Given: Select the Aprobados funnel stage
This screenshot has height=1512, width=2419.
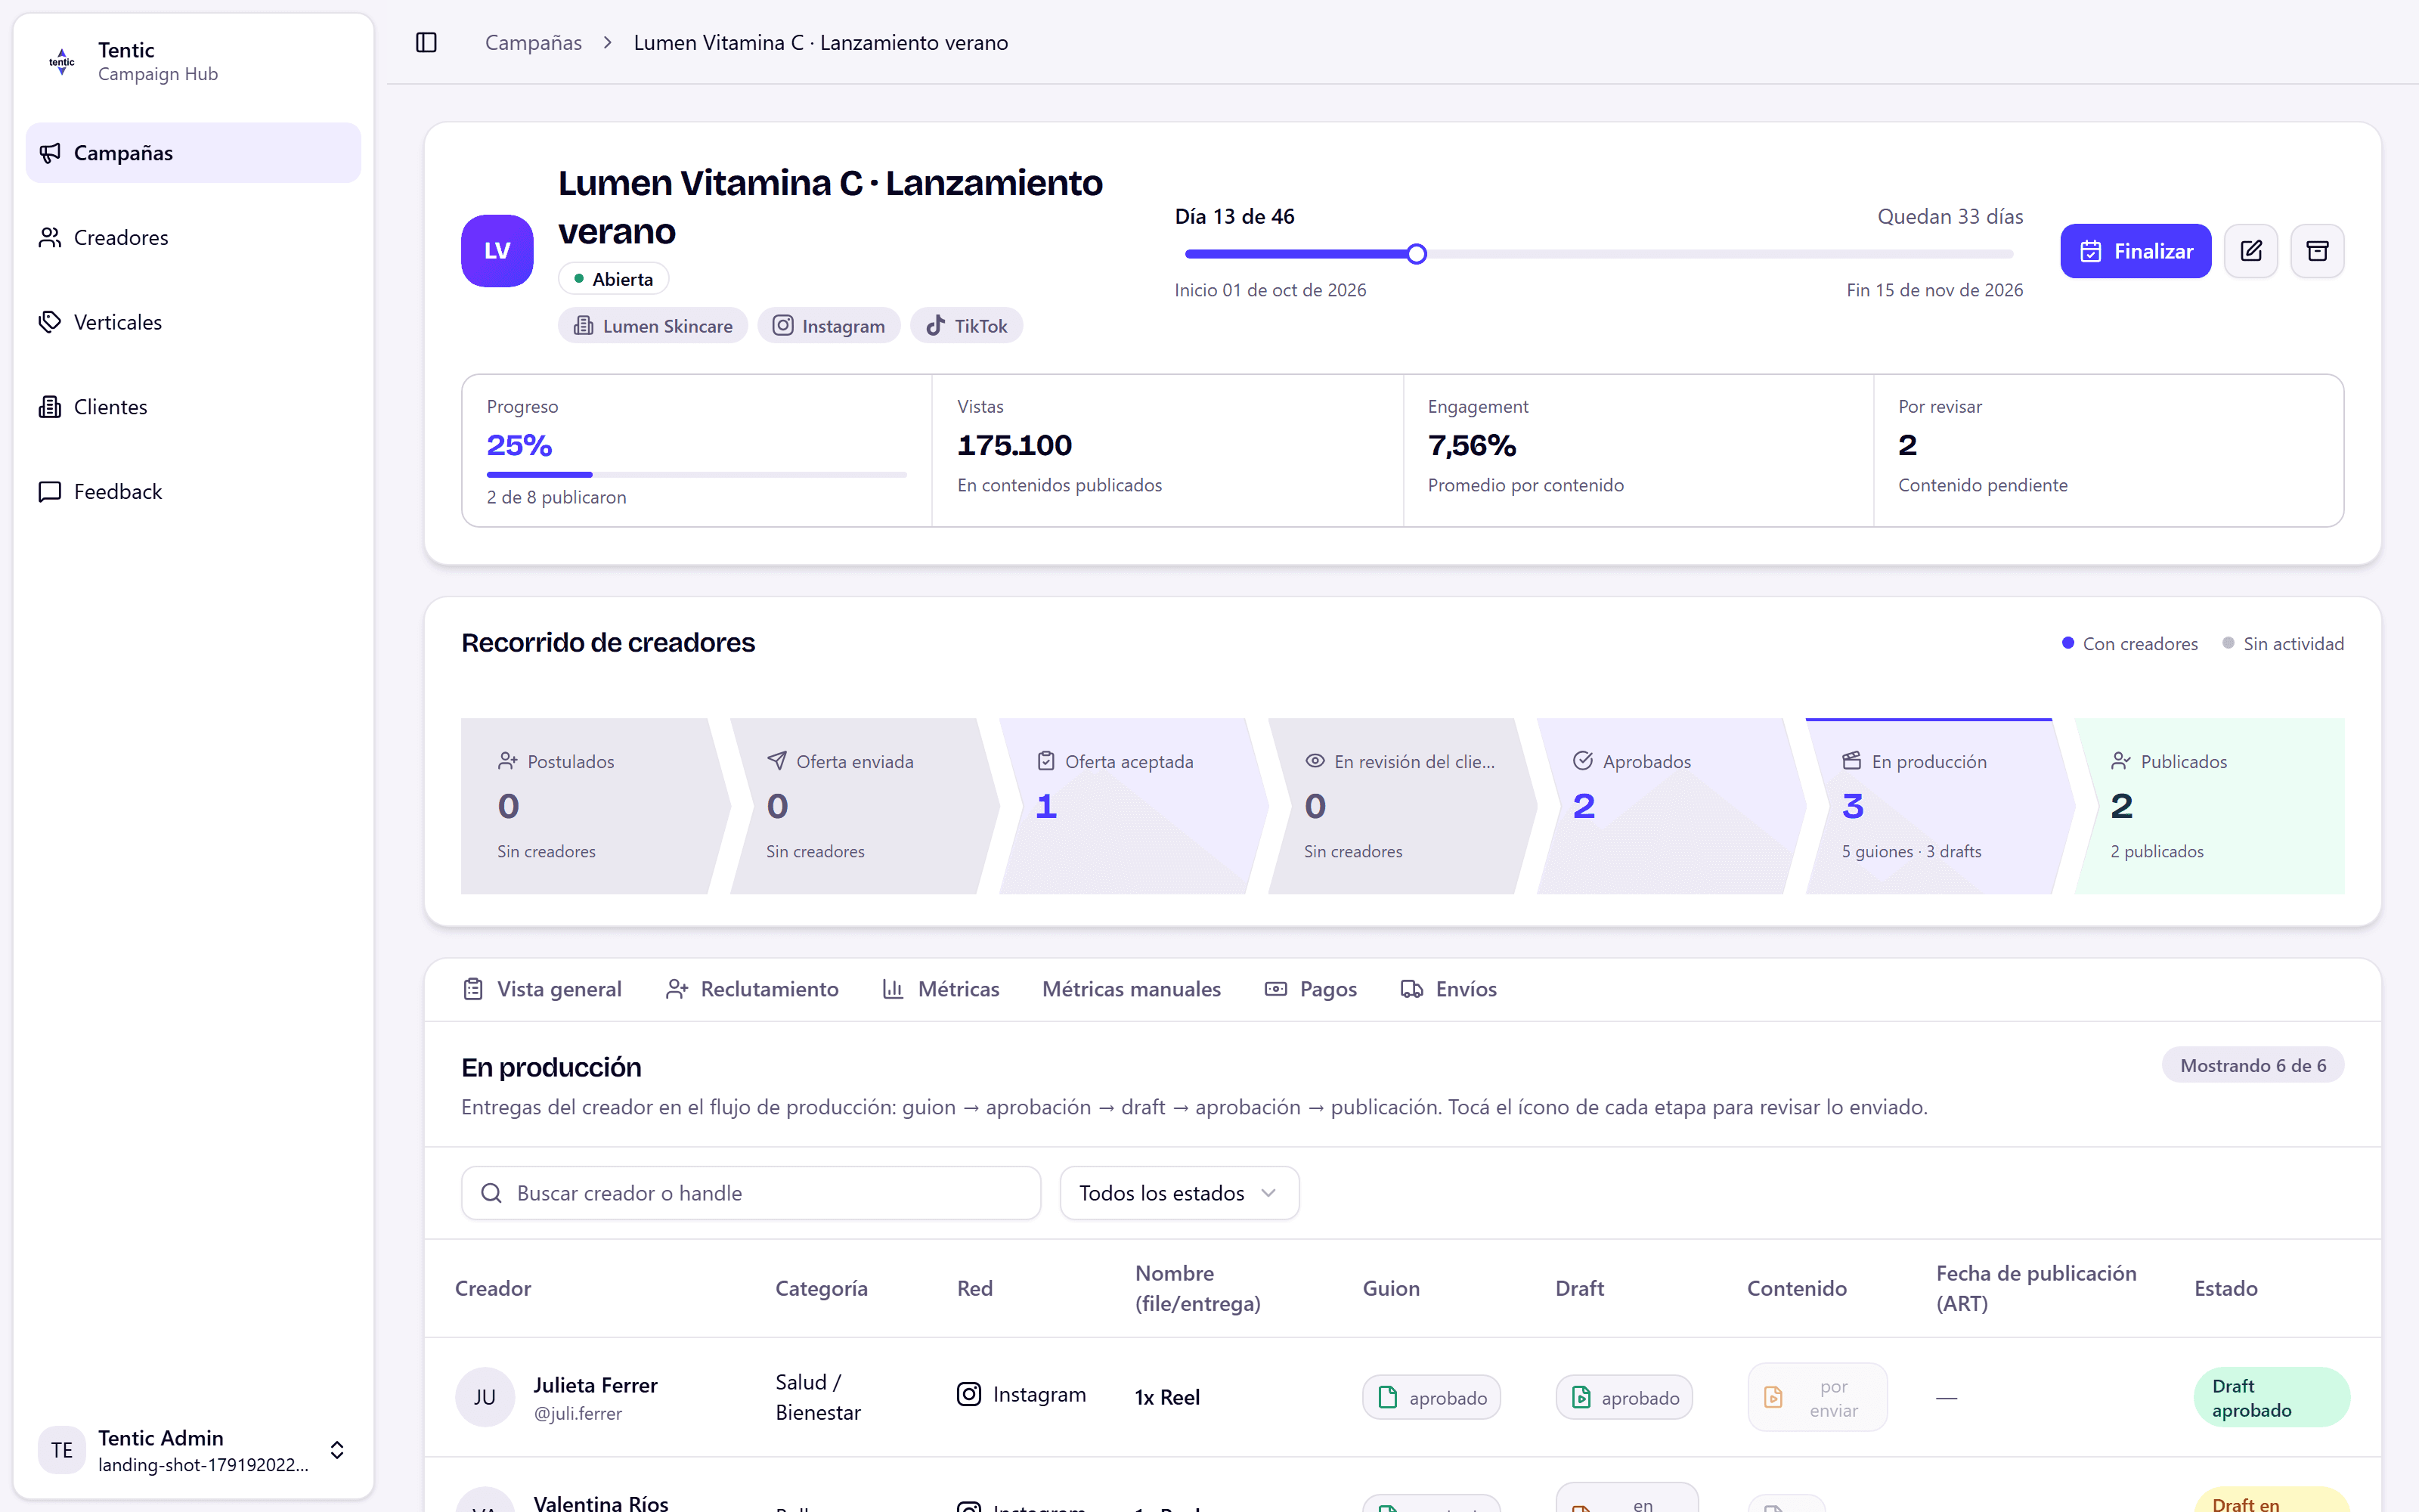Looking at the screenshot, I should [x=1671, y=806].
